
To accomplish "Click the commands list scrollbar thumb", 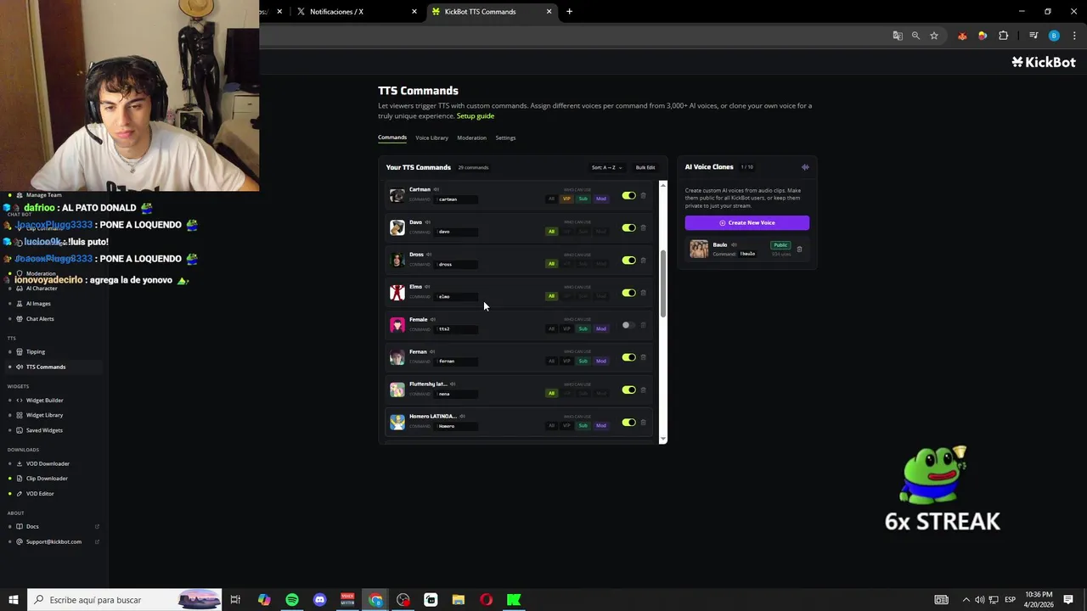I will 663,284.
